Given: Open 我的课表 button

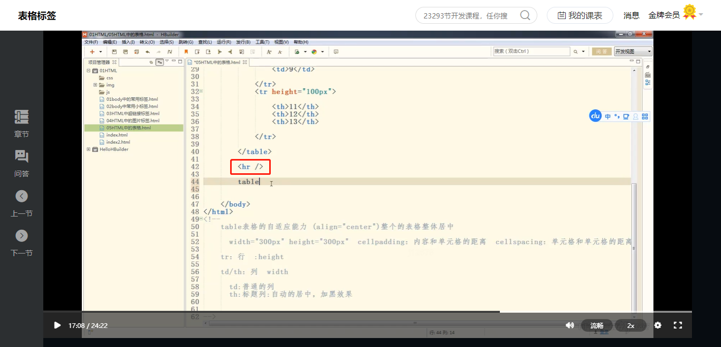Looking at the screenshot, I should click(x=580, y=15).
